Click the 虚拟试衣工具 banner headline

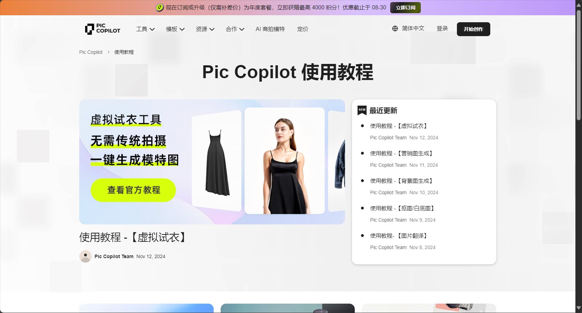tap(126, 120)
